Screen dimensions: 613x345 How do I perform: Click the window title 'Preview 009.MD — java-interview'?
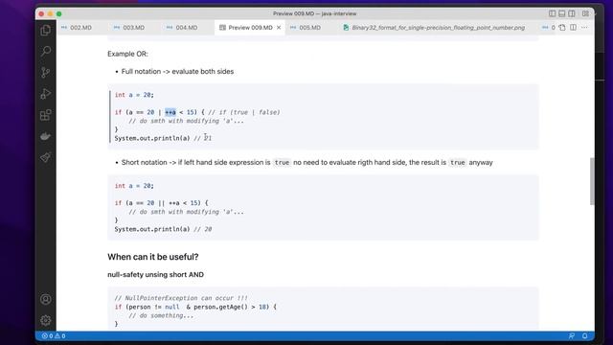coord(315,13)
